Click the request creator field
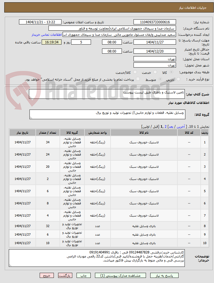The image size is (214, 283). [119, 35]
